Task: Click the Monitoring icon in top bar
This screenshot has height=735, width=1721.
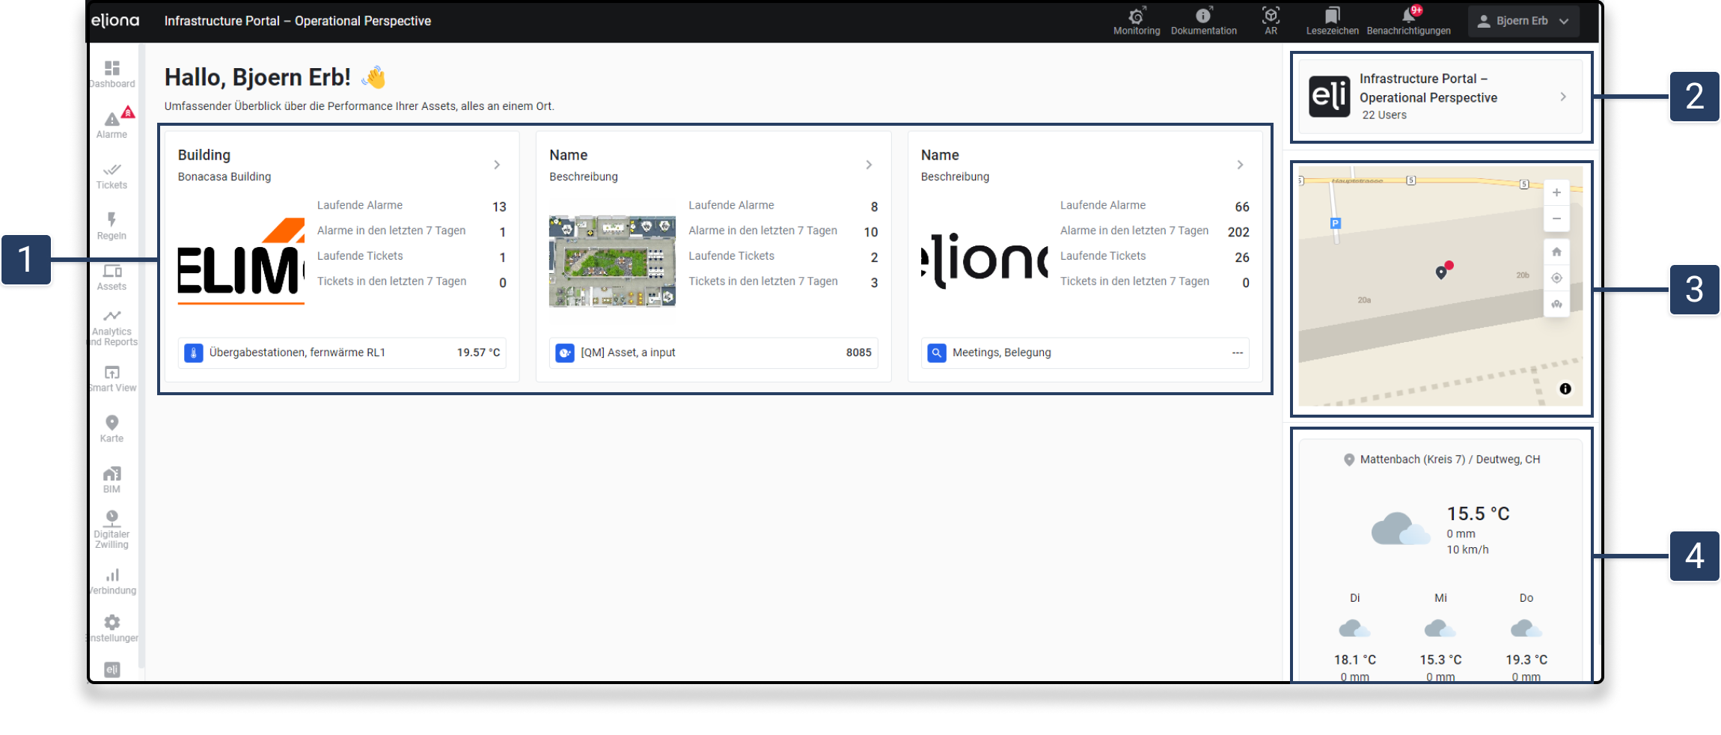Action: tap(1136, 20)
